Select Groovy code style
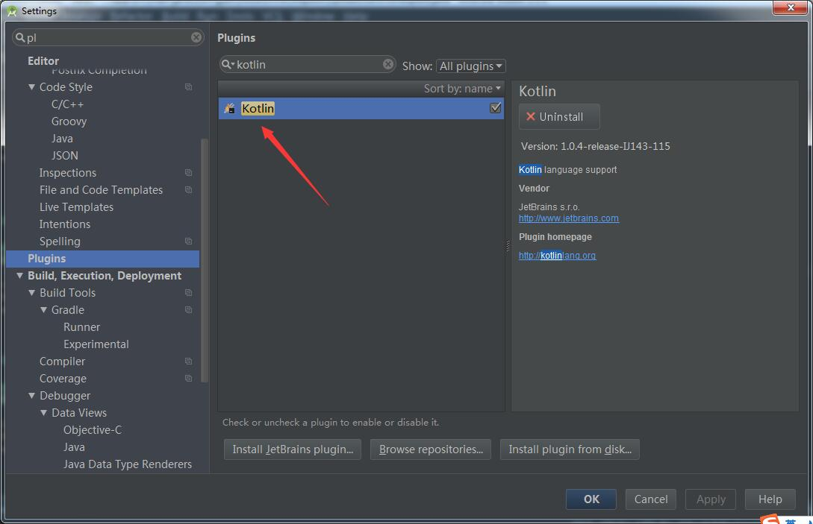The image size is (813, 524). [x=69, y=121]
